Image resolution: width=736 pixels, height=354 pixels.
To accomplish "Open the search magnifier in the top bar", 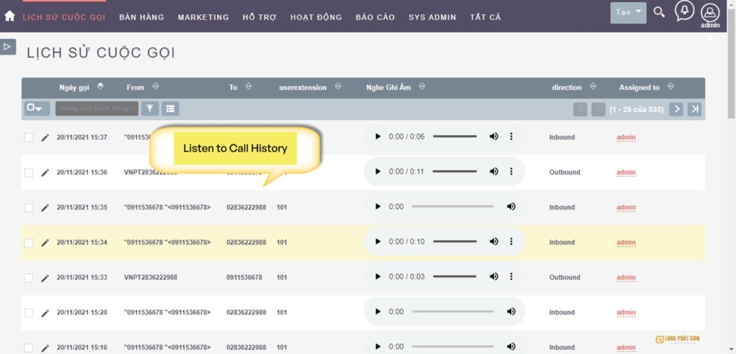I will [x=659, y=12].
